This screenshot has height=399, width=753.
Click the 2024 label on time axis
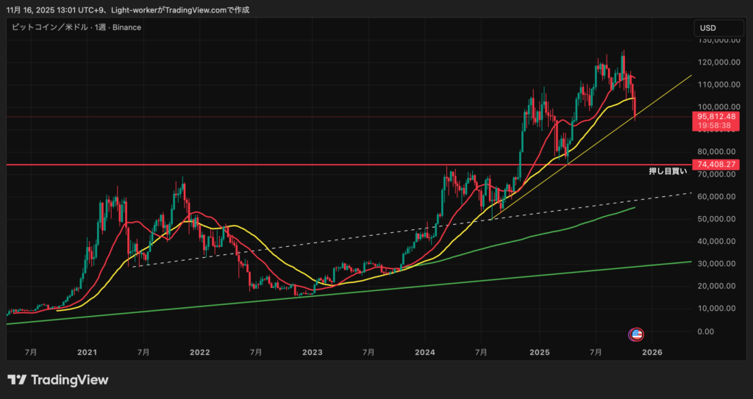[426, 353]
